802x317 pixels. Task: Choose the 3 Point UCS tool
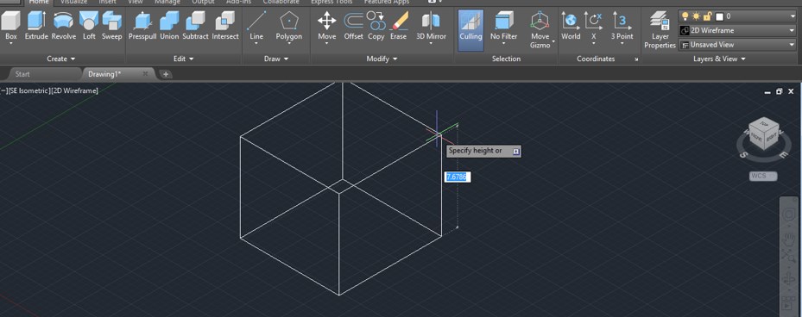(x=622, y=26)
